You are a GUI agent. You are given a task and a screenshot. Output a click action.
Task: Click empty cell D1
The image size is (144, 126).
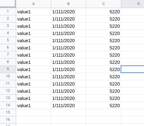pos(133,12)
